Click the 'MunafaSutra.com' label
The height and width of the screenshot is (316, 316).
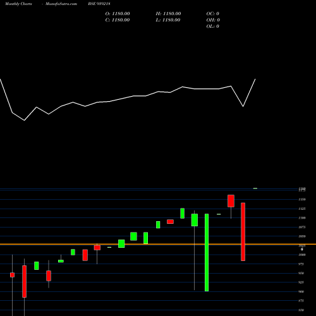click(x=61, y=4)
